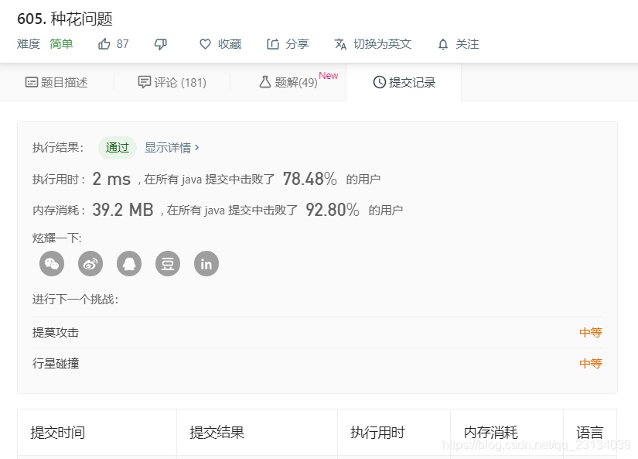Click the 中等 label for 提莫攻击
This screenshot has width=638, height=459.
click(590, 332)
